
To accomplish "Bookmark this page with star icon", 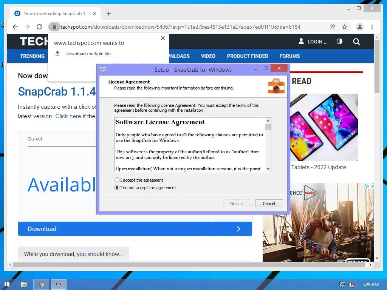I will click(345, 27).
